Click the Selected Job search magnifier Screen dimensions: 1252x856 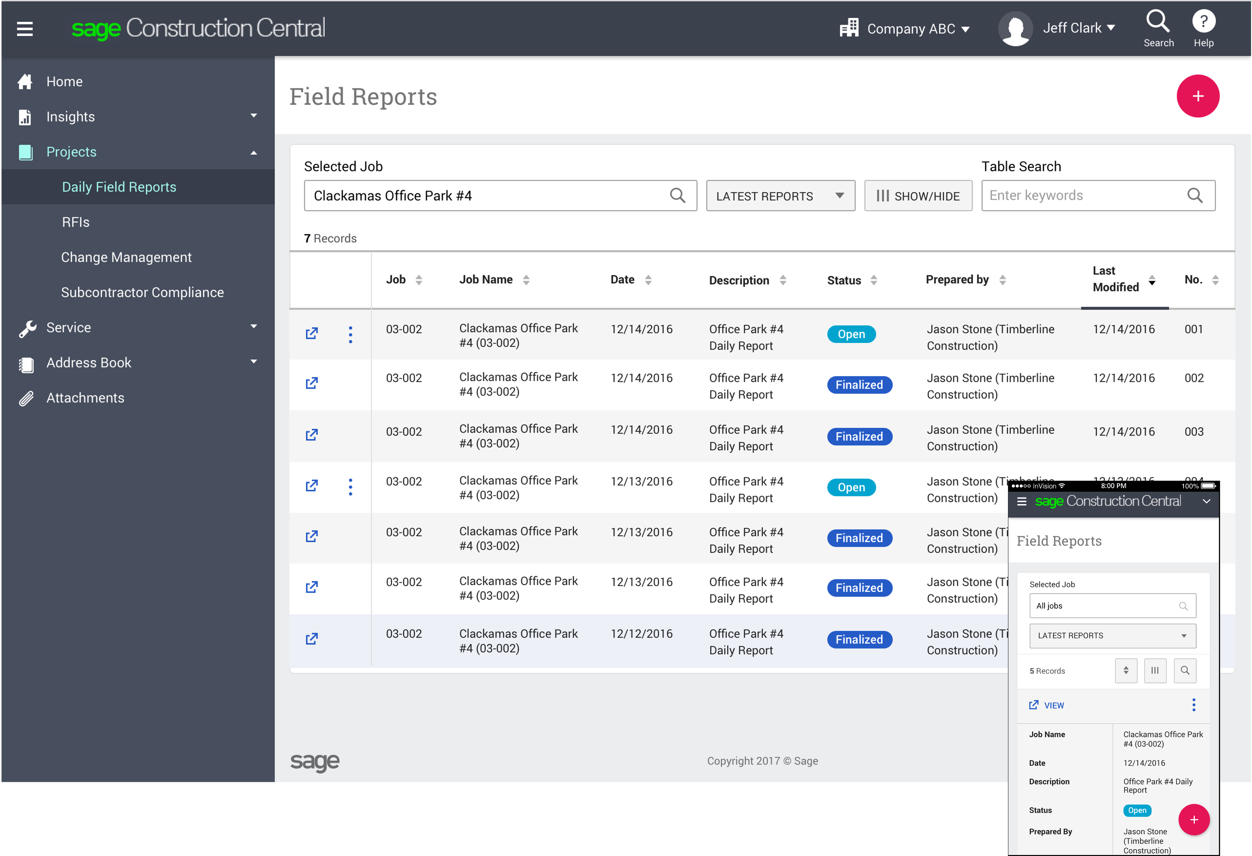point(677,195)
